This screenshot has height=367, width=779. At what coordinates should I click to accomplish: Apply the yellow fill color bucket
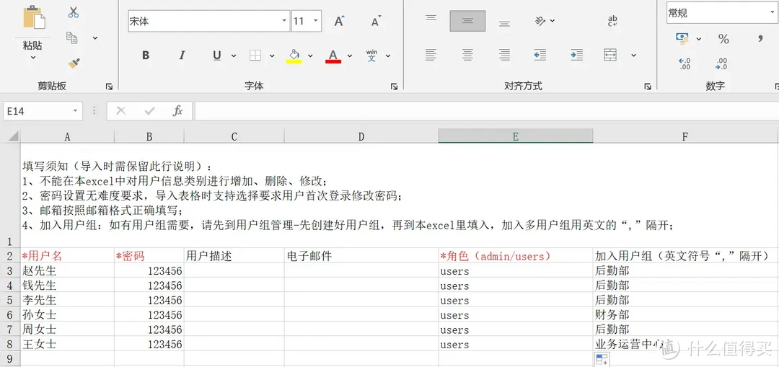[294, 56]
